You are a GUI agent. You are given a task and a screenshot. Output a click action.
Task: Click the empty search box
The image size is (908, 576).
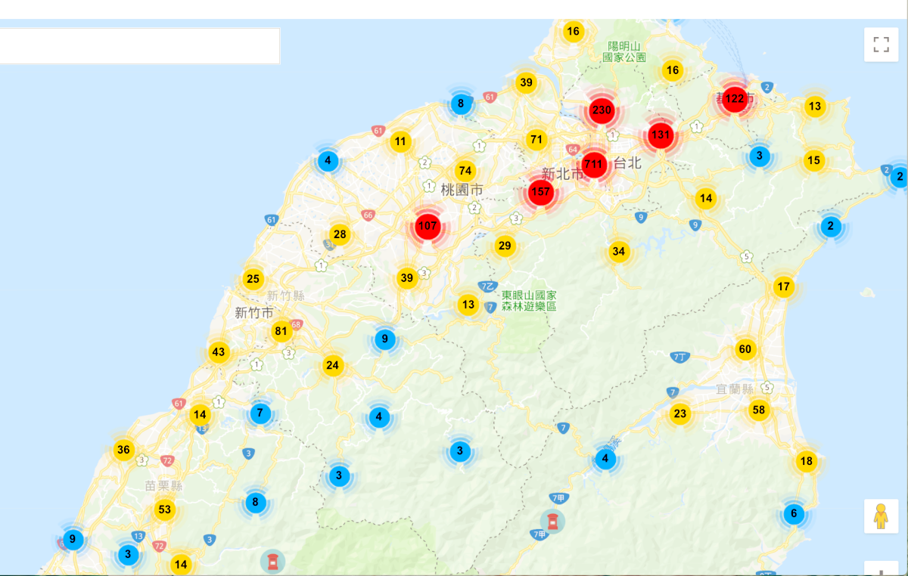(139, 46)
